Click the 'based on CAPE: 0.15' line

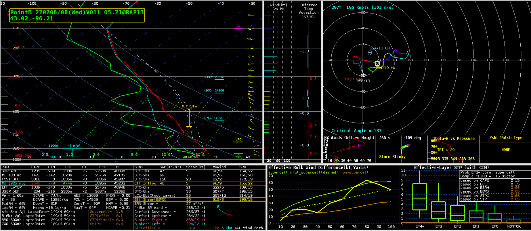click(x=490, y=181)
